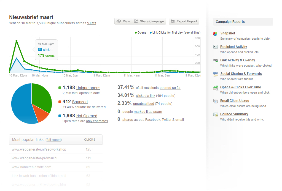Click the peak opens point on the chart

click(17, 41)
